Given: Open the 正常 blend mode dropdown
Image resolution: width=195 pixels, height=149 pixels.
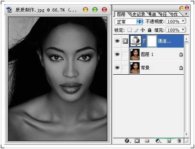Looking at the screenshot, I should 129,22.
